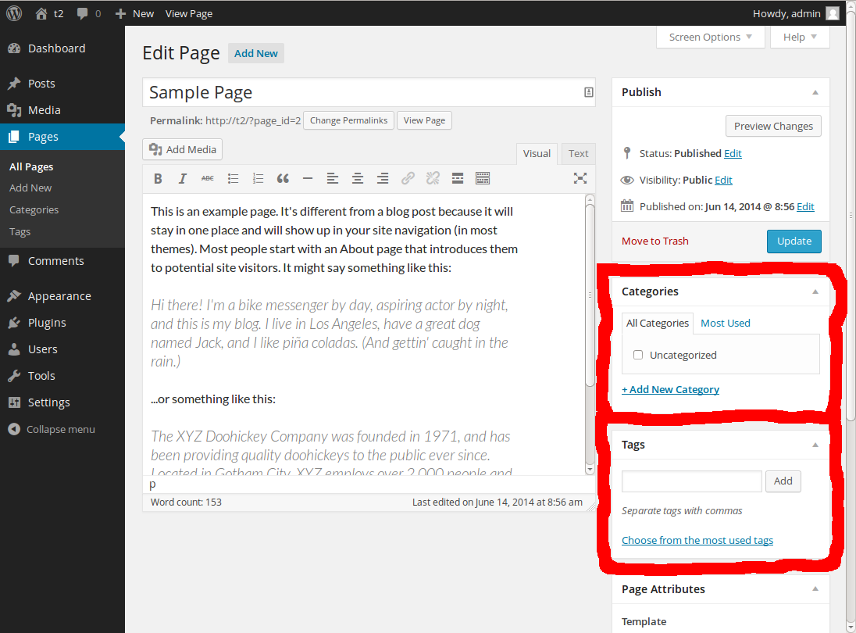Collapse the Categories panel

pyautogui.click(x=815, y=291)
